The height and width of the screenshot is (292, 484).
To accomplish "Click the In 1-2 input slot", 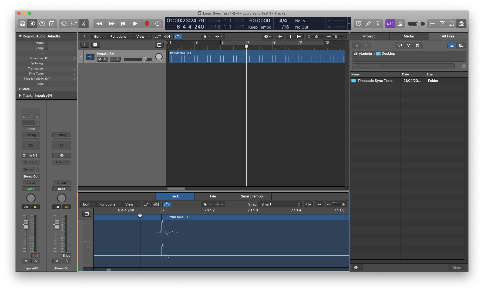I will [x=33, y=156].
